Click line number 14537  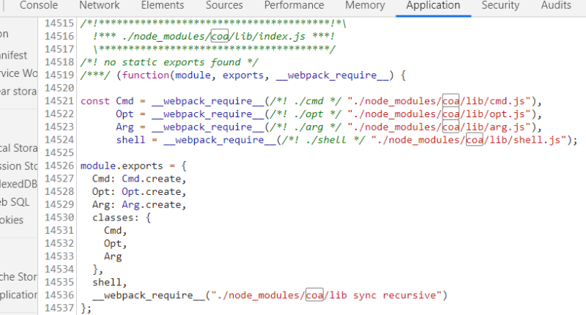[59, 308]
